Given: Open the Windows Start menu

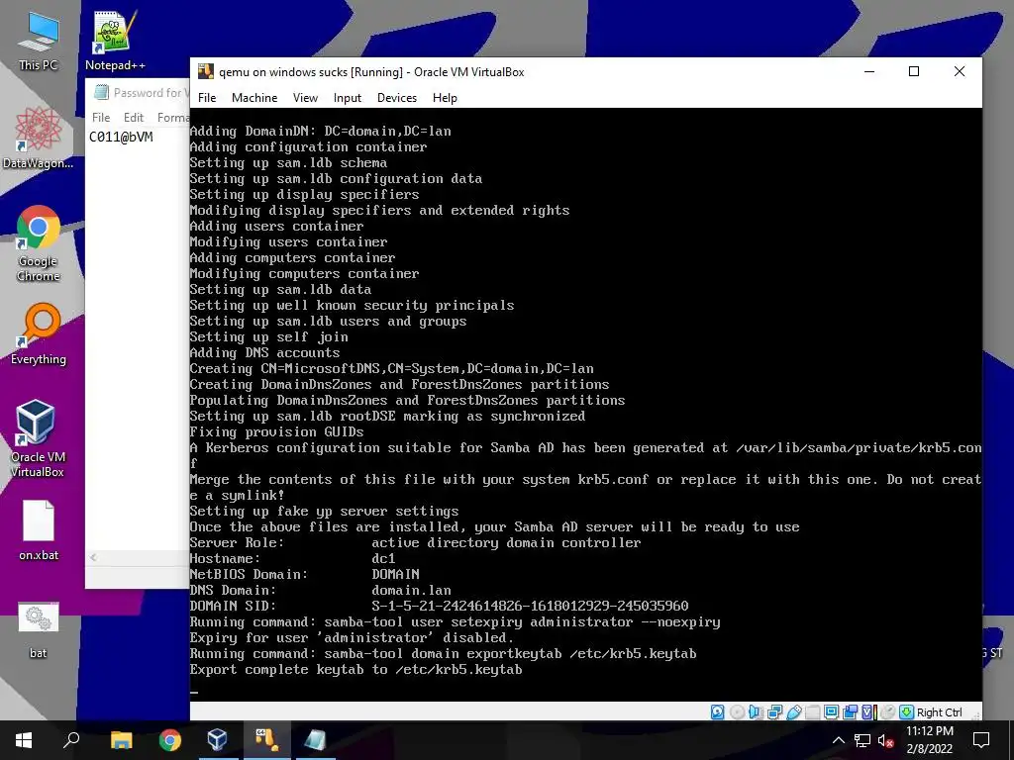Looking at the screenshot, I should pos(24,740).
